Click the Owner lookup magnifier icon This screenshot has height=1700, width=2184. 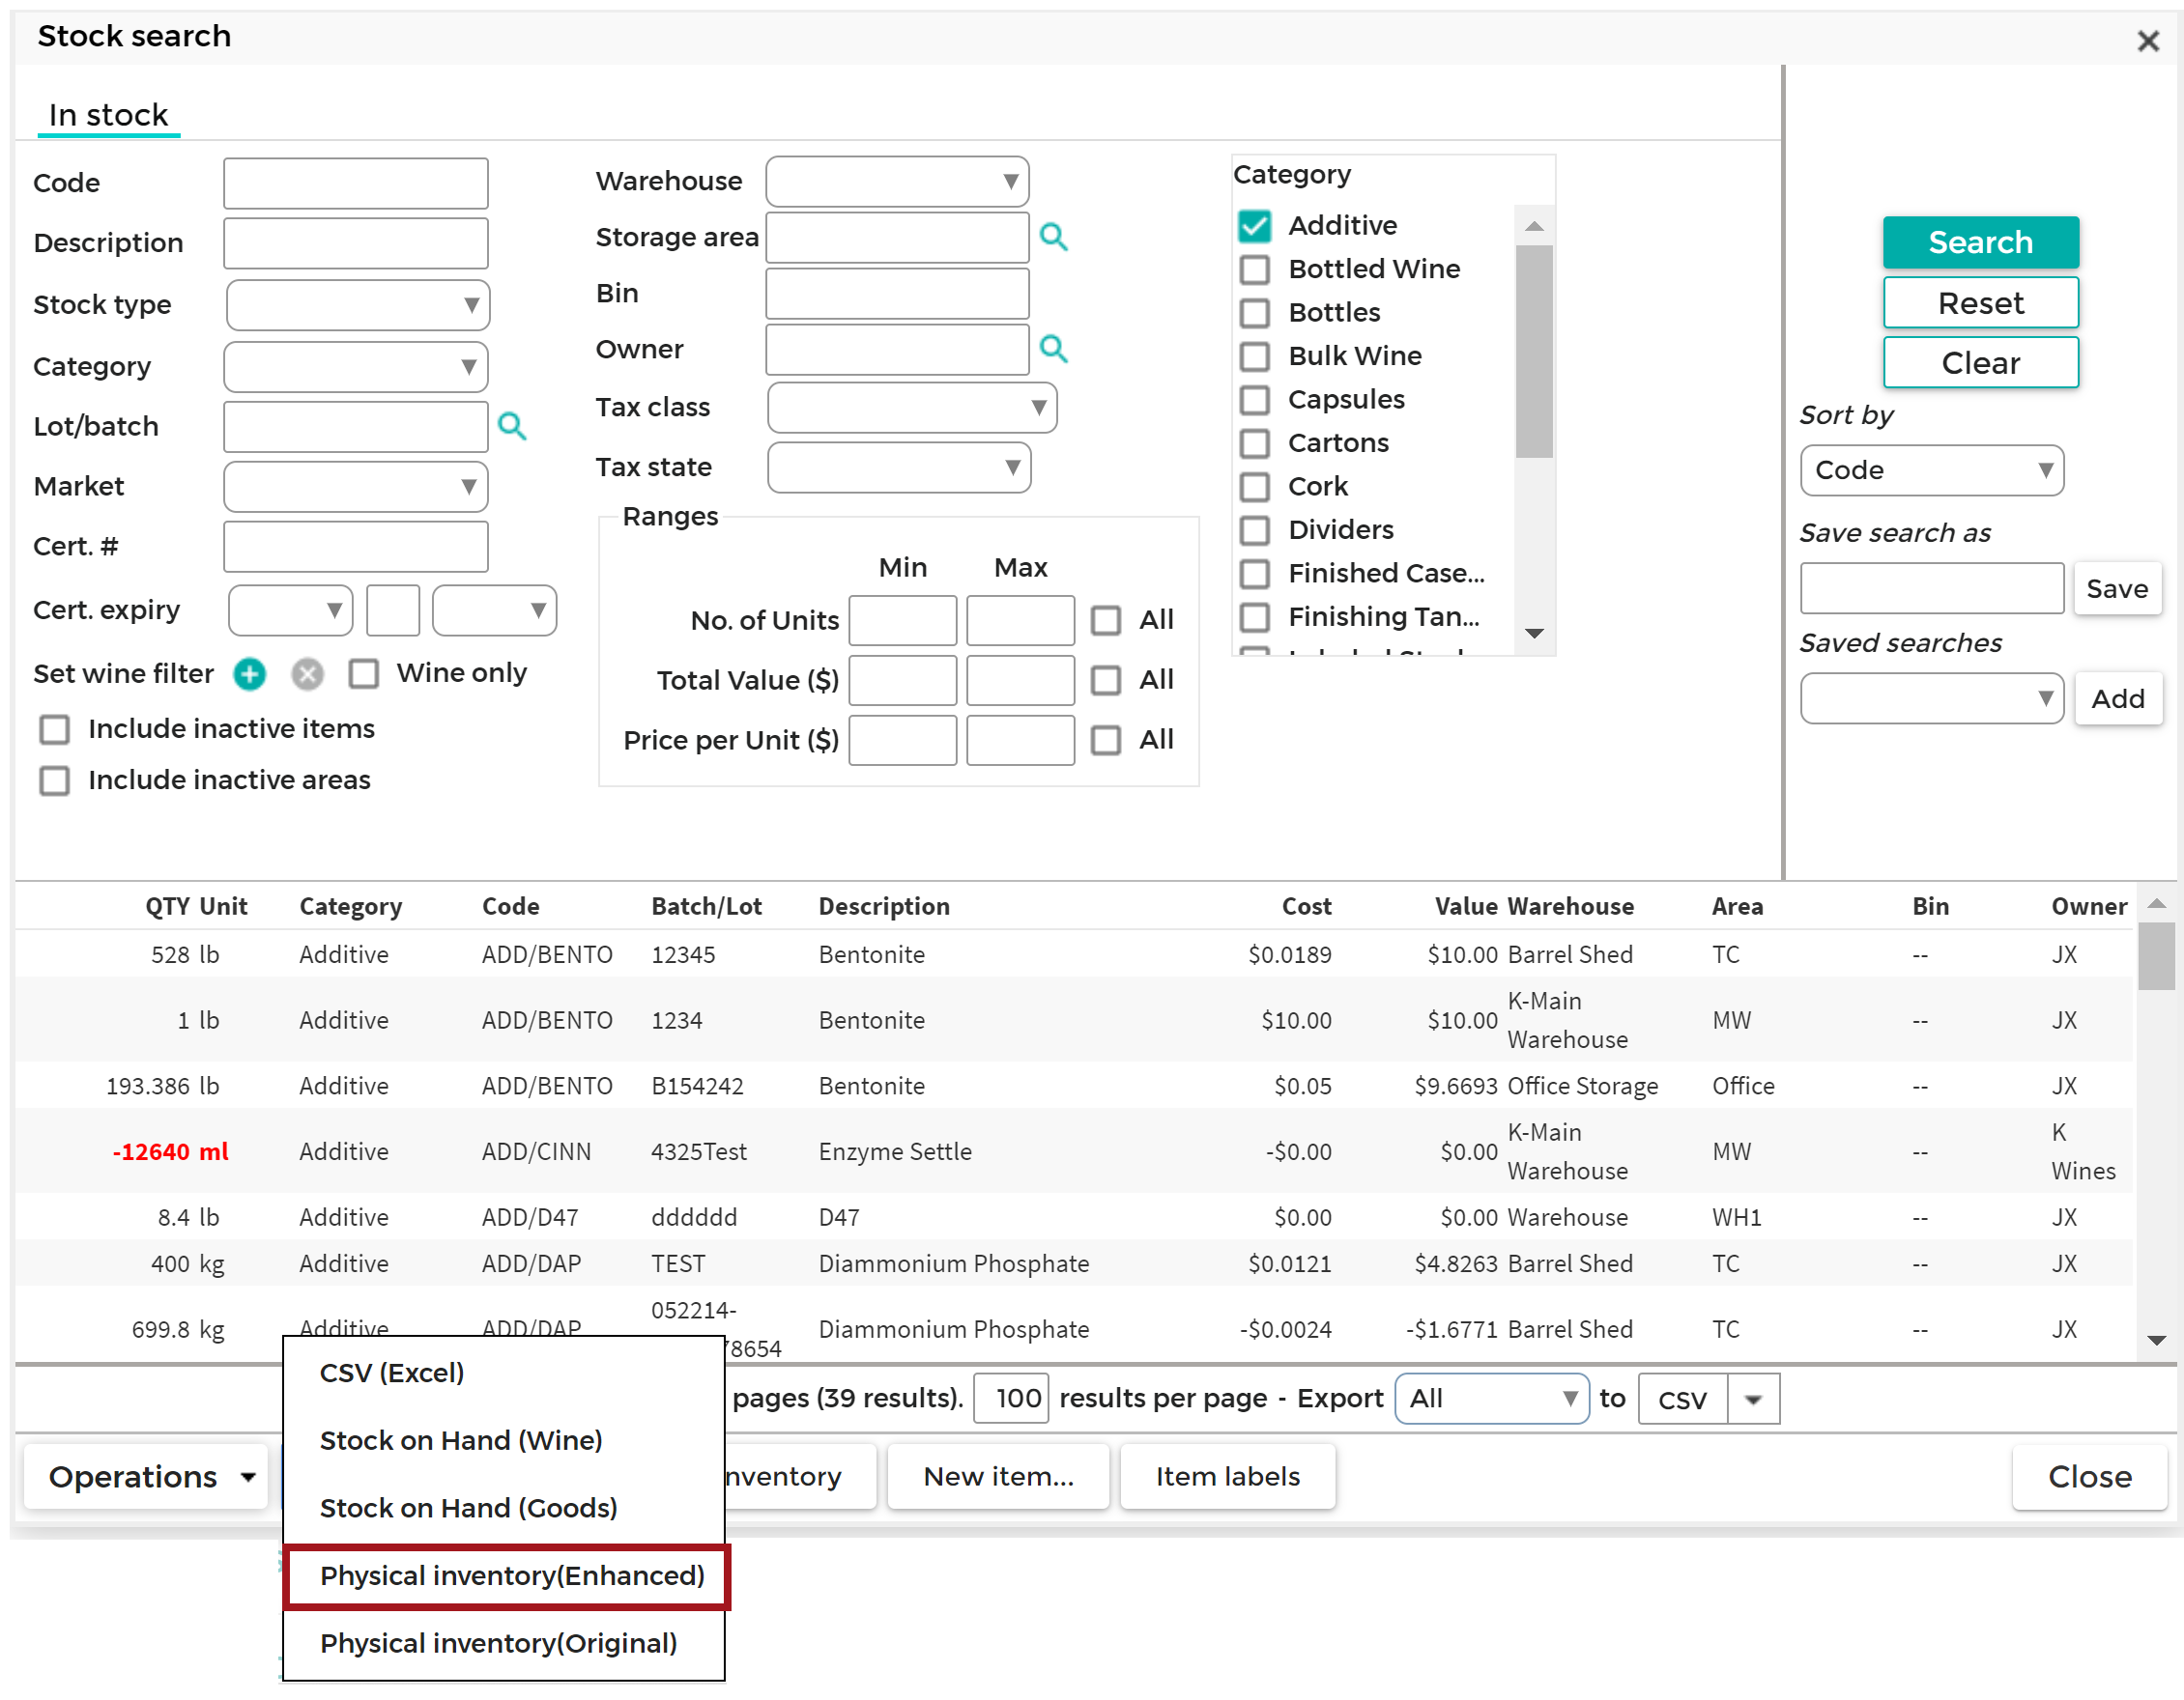tap(1053, 349)
